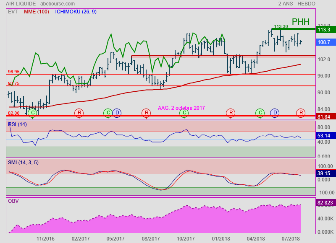Screen dimensions: 336x243
Task: Click the red R event marker near 01/2018
Action: click(231, 113)
